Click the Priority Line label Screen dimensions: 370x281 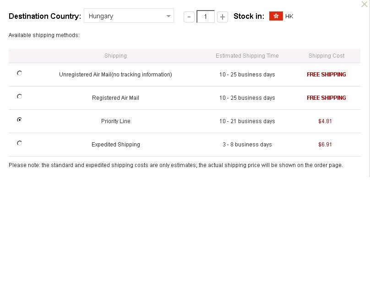click(115, 121)
